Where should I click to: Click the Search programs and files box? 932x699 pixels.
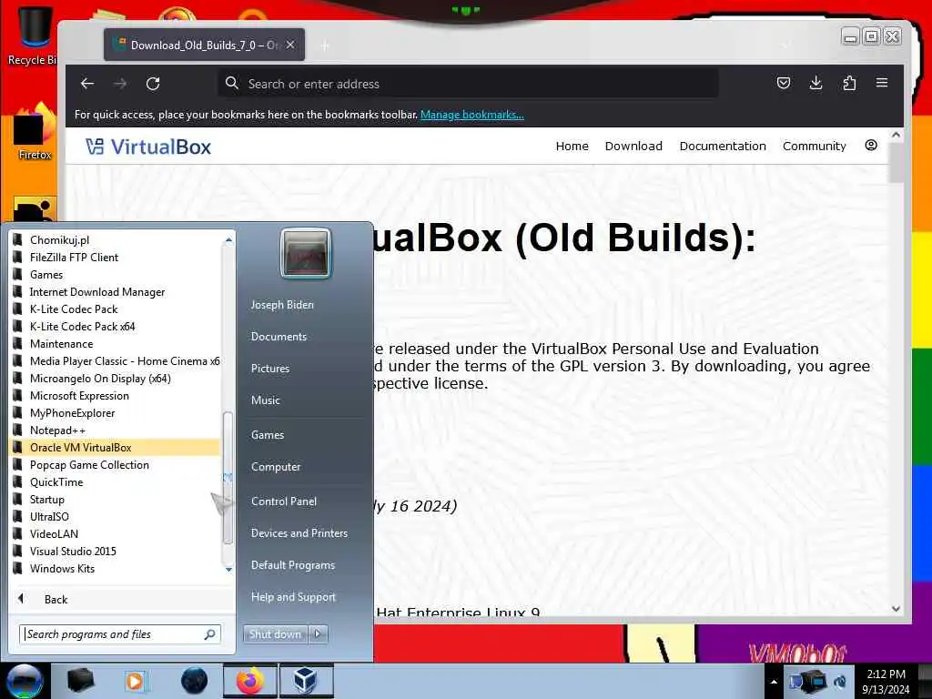coord(120,634)
